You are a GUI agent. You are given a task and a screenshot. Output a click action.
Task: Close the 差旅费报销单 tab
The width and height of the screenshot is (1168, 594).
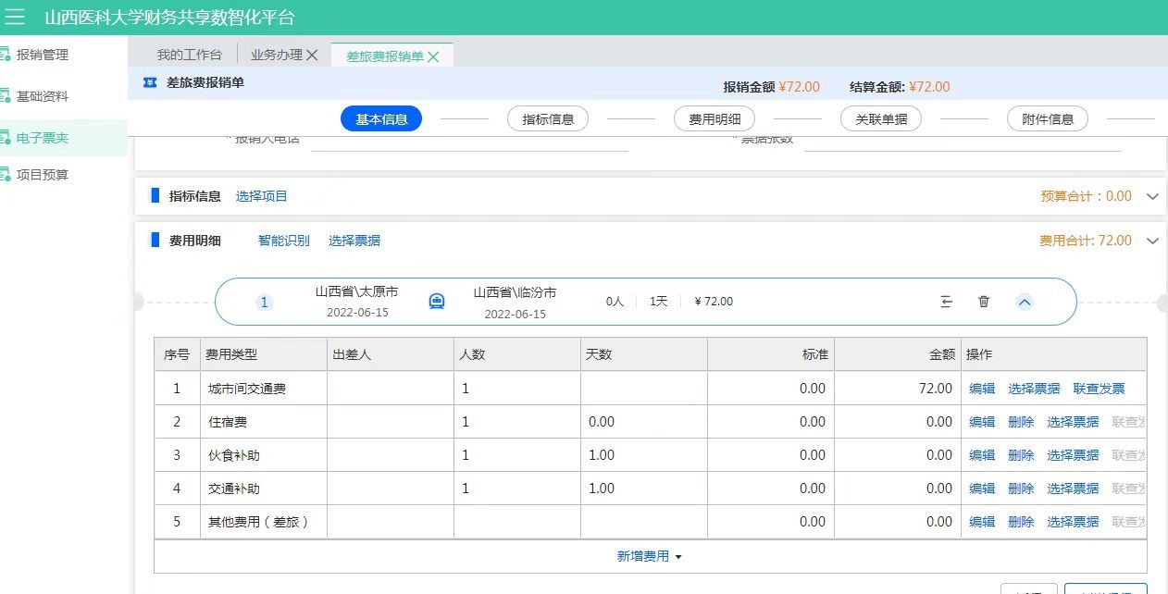pos(433,56)
